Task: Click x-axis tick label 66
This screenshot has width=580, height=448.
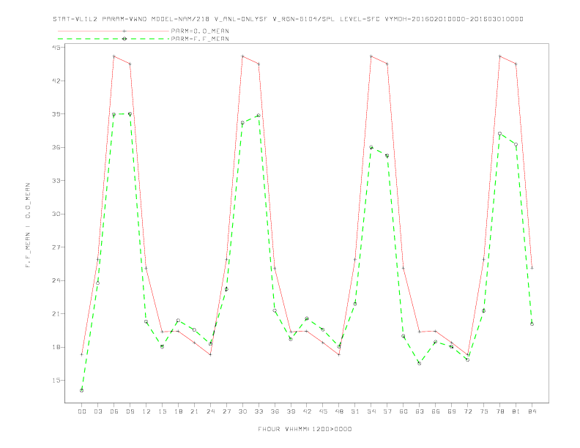Action: point(436,411)
